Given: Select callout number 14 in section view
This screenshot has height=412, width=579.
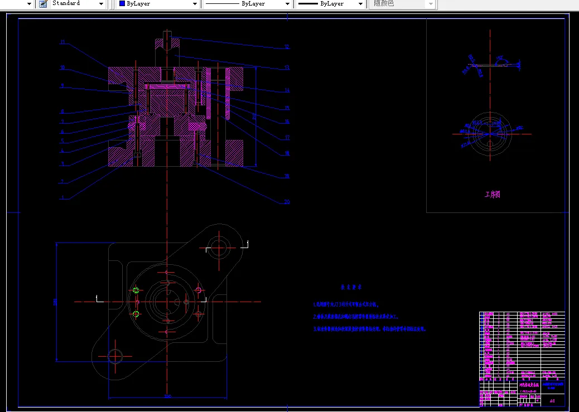Looking at the screenshot, I should (287, 90).
